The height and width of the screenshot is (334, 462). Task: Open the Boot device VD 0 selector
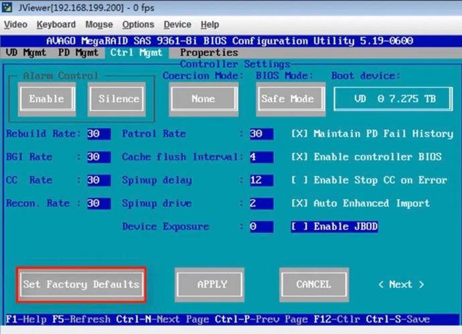click(x=393, y=99)
